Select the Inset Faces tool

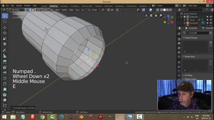tap(5, 67)
